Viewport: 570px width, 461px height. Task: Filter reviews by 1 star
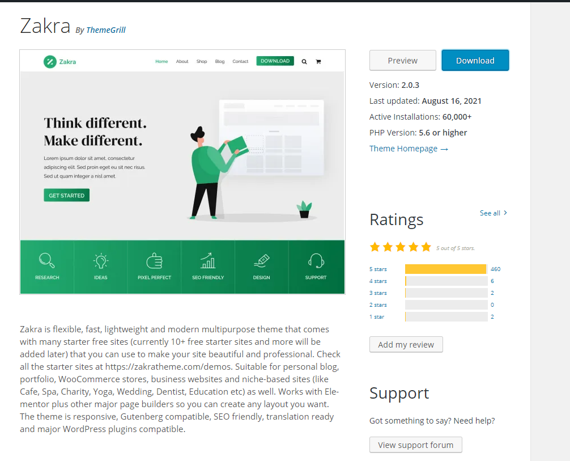[377, 317]
